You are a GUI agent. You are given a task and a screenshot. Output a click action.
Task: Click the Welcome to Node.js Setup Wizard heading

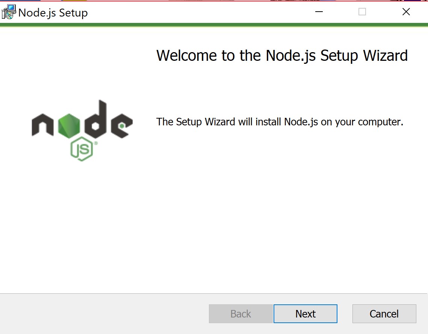(x=282, y=56)
